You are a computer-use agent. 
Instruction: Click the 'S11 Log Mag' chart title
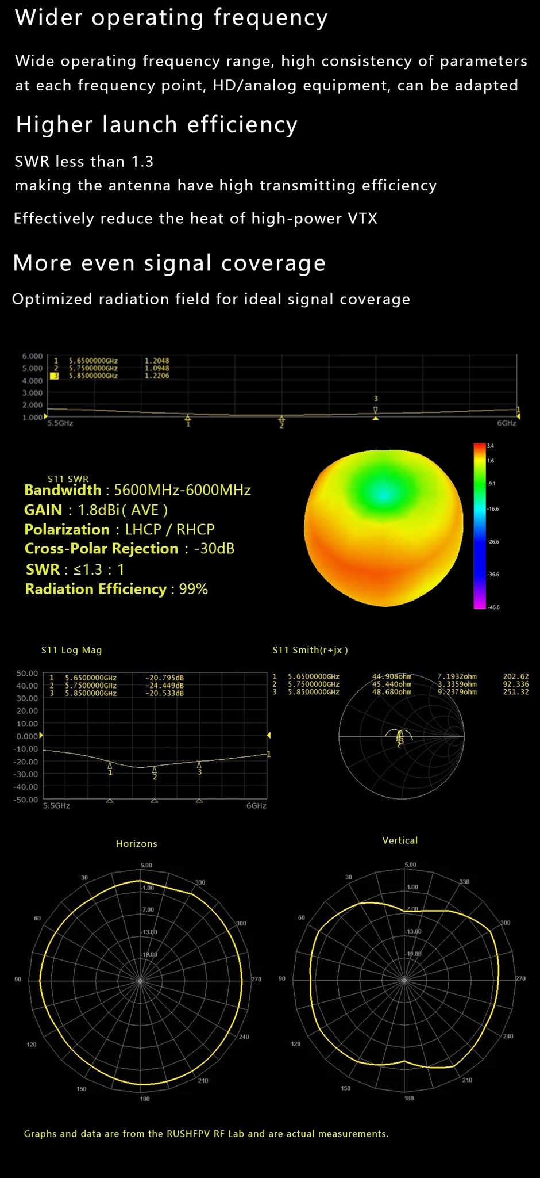[x=71, y=650]
